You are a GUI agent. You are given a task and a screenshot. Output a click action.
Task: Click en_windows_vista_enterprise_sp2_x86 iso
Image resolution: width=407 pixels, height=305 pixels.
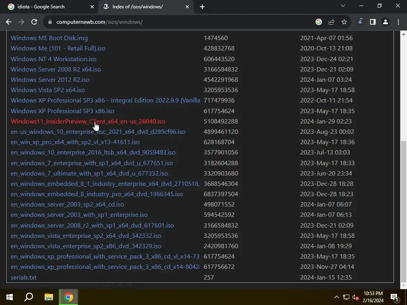tap(86, 246)
